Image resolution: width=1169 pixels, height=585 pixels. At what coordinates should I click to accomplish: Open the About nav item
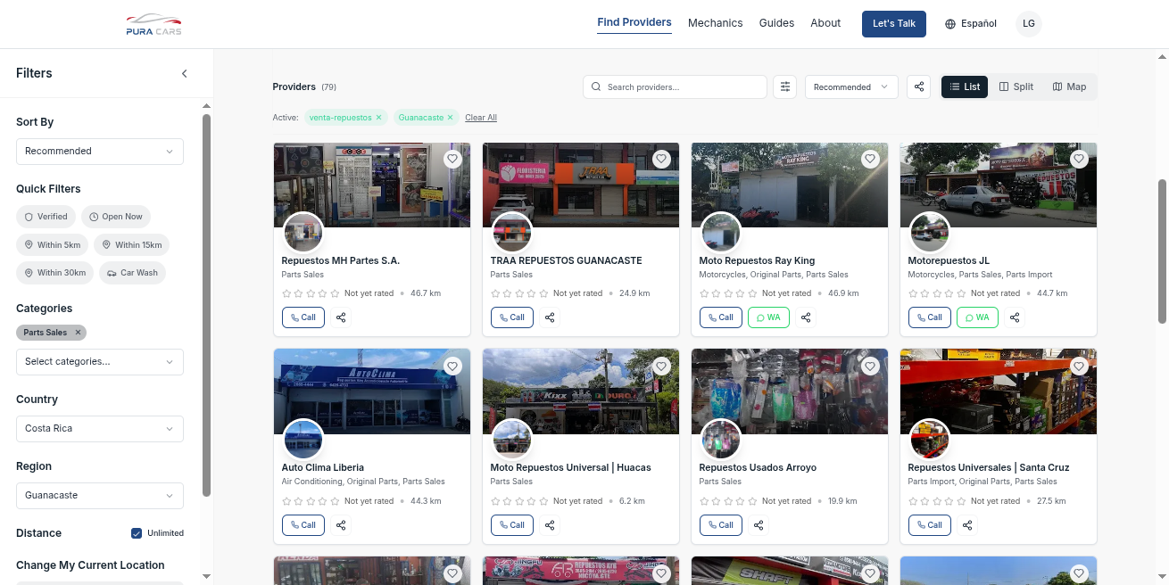click(x=825, y=23)
